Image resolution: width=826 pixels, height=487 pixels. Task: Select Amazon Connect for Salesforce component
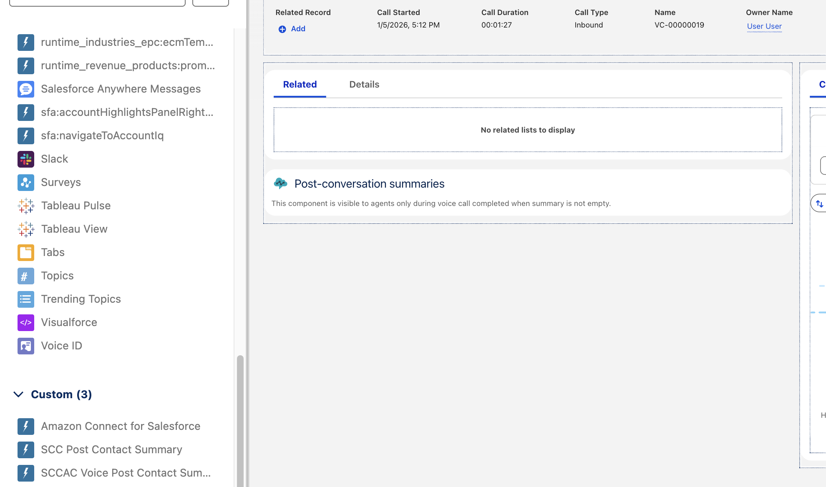[x=120, y=426]
